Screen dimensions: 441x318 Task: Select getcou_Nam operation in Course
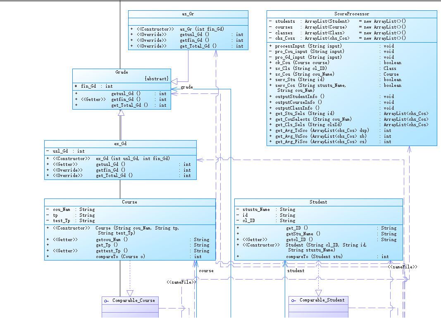pos(128,240)
